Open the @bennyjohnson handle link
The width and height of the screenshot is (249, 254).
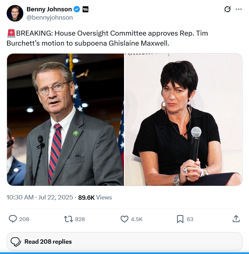tap(50, 18)
